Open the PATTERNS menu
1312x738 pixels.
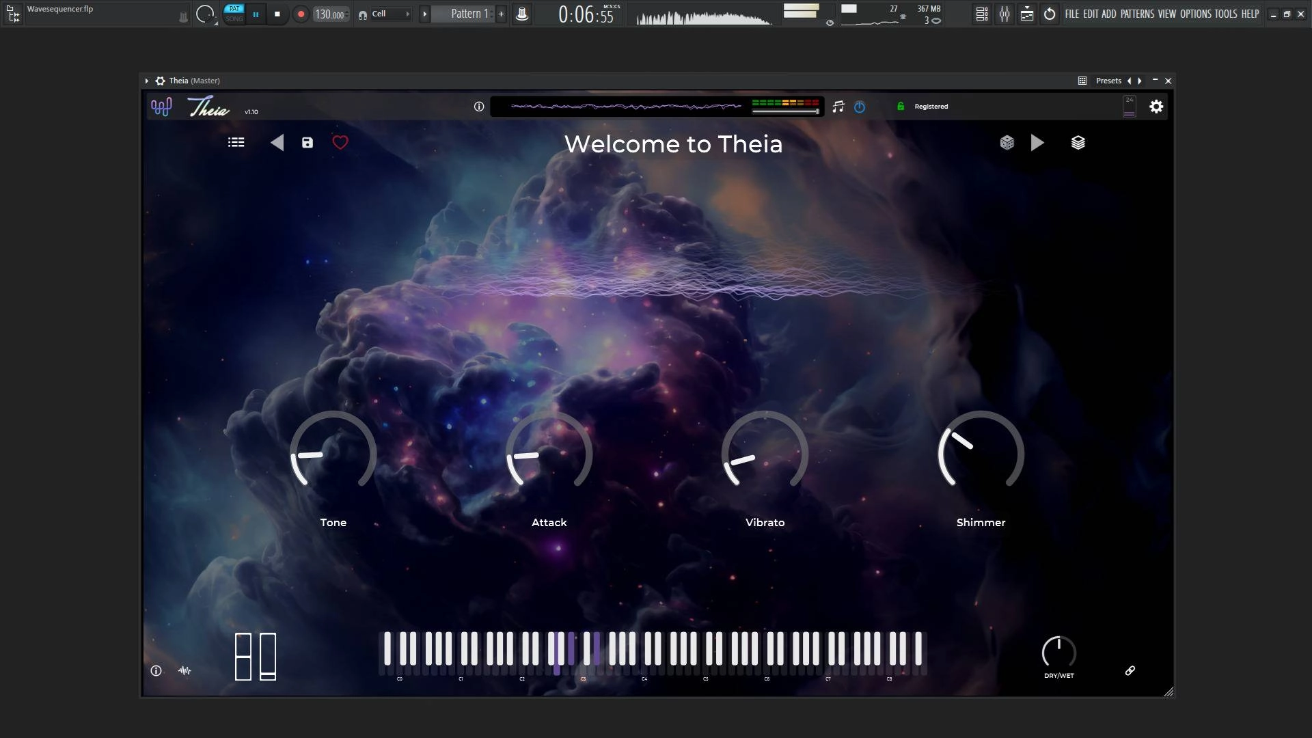coord(1137,14)
